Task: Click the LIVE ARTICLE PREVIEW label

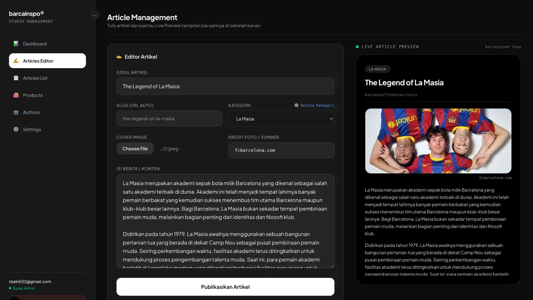Action: click(x=390, y=47)
